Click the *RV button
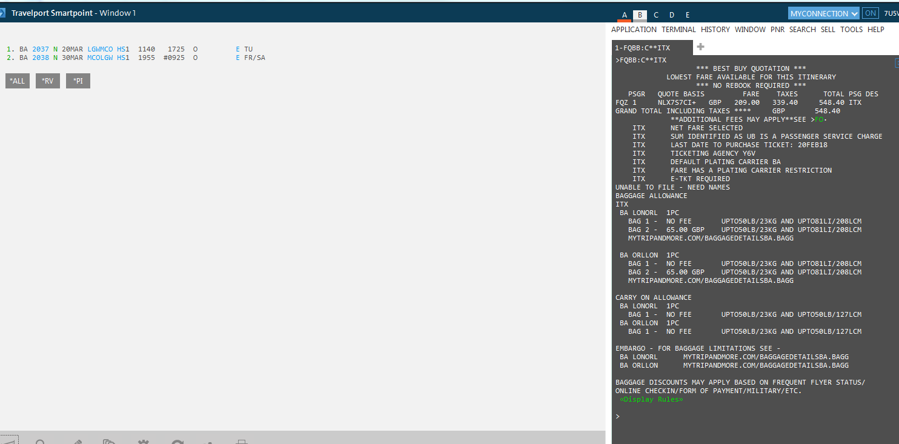 tap(47, 81)
